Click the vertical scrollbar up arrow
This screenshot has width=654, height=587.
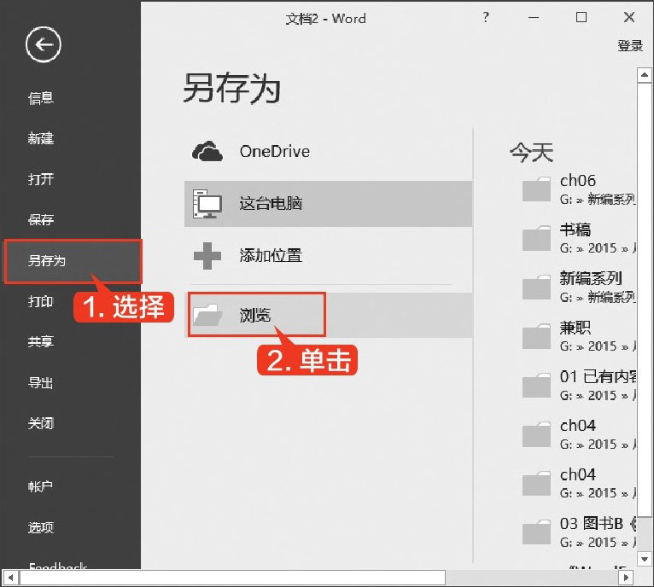645,76
